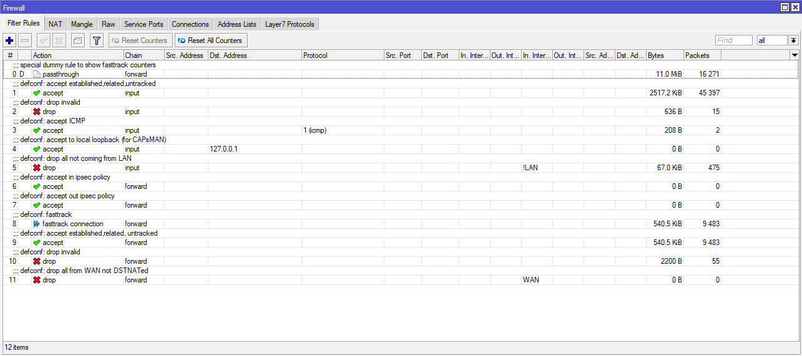The width and height of the screenshot is (802, 356).
Task: Click into the Find search field
Action: coord(734,41)
